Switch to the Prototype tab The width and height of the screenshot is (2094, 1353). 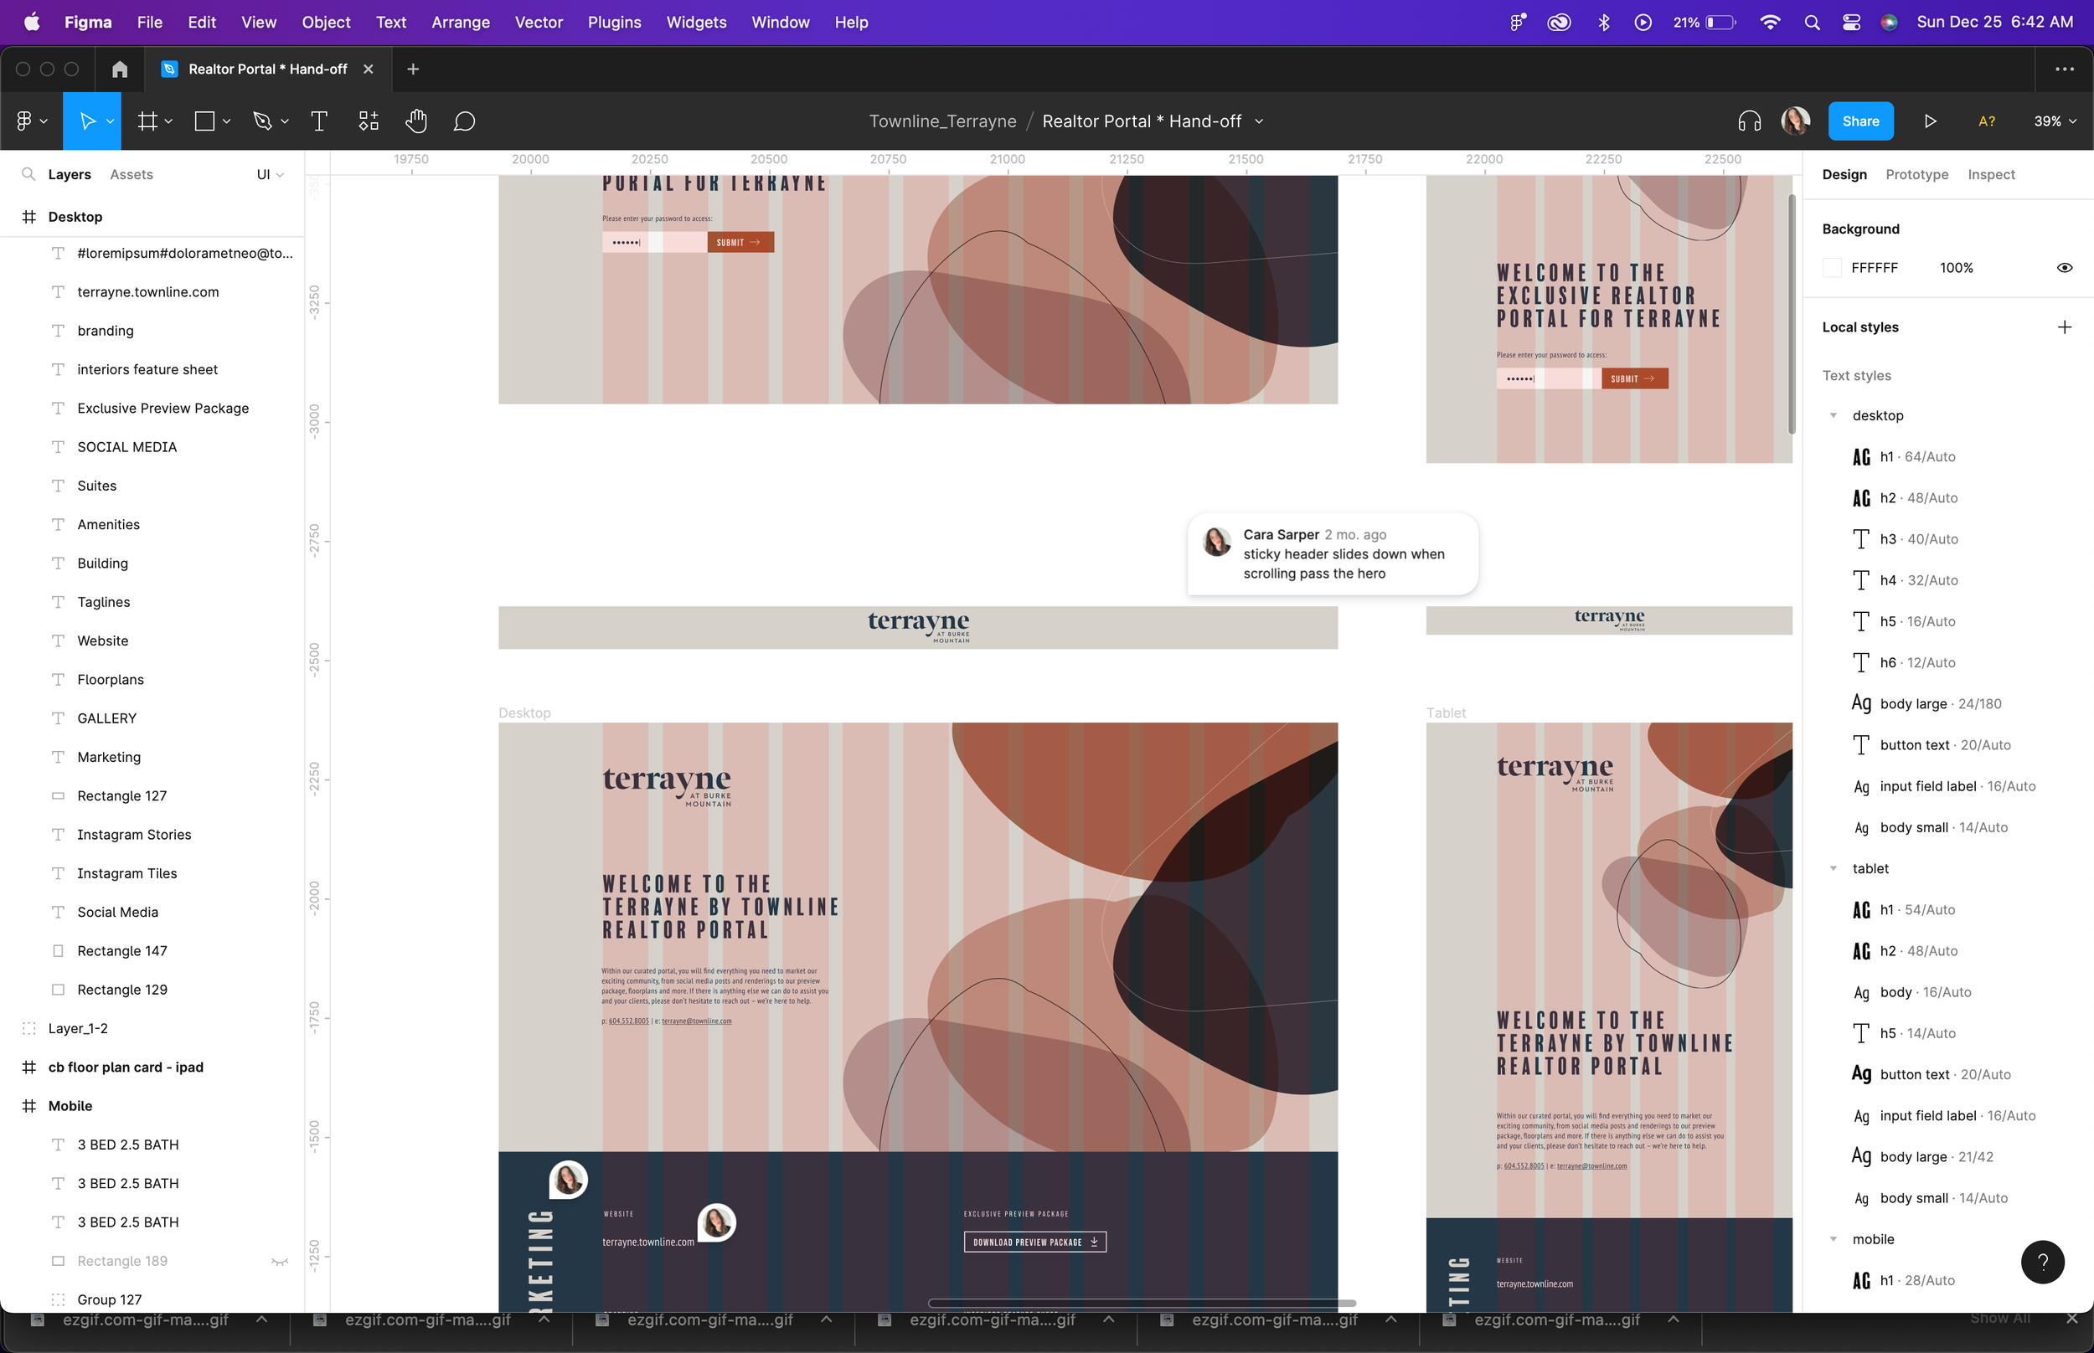(1916, 175)
